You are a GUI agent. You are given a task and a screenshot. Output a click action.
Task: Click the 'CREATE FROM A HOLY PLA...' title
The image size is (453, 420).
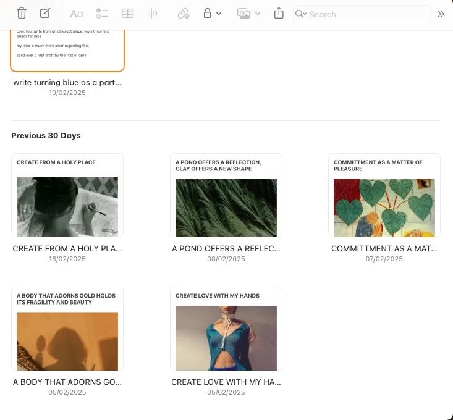(x=67, y=248)
